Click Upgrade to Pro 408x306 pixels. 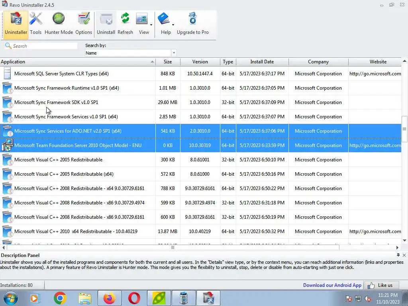point(193,24)
